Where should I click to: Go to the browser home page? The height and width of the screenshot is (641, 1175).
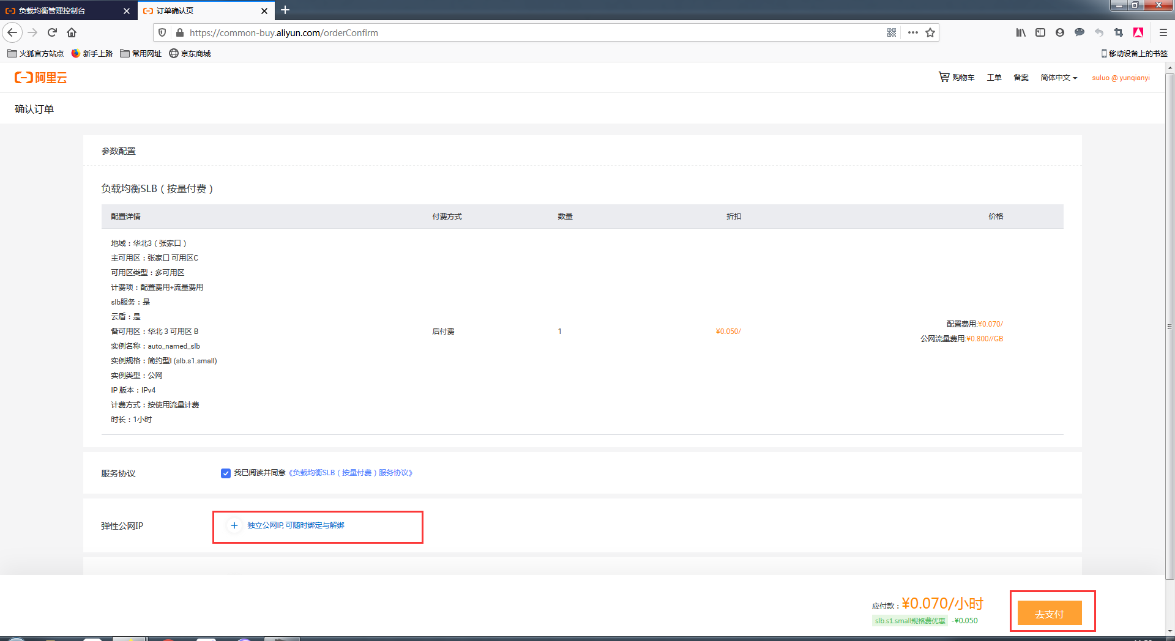click(72, 33)
